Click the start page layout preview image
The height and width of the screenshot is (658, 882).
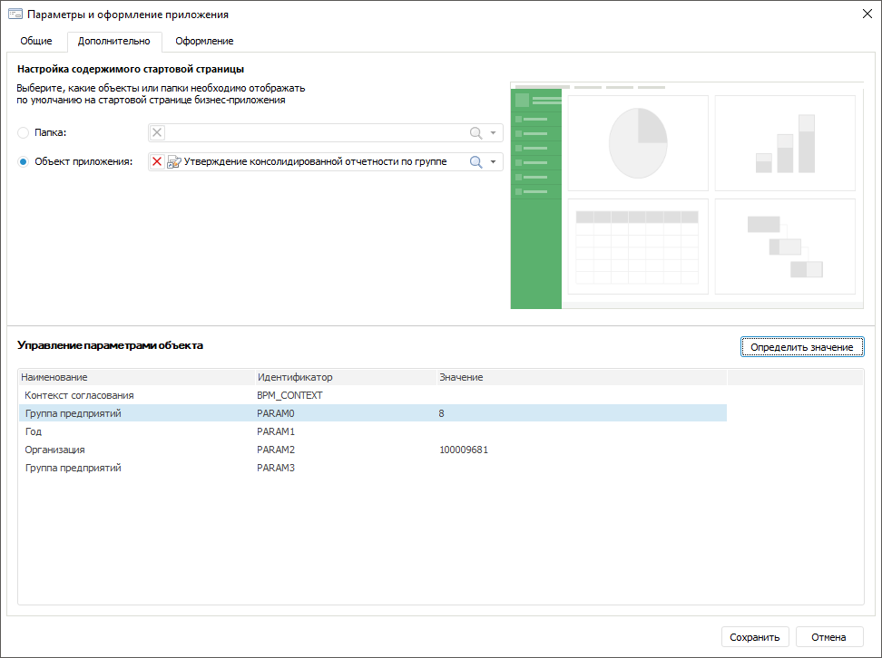point(687,196)
